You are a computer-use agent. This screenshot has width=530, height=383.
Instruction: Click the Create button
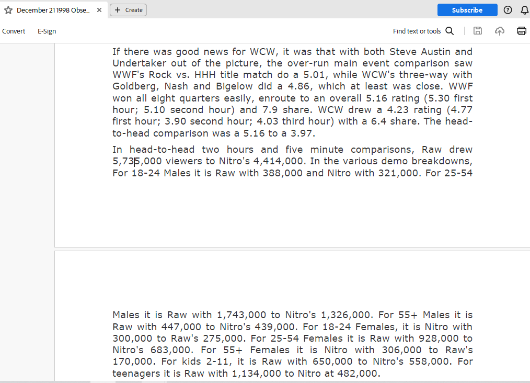coord(128,10)
